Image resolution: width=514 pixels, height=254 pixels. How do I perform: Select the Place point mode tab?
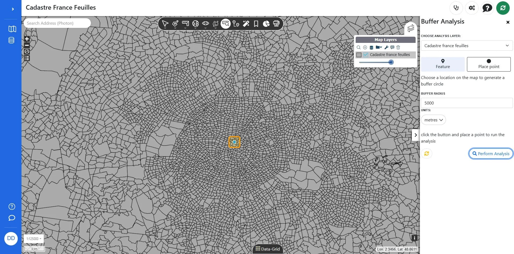coord(489,64)
